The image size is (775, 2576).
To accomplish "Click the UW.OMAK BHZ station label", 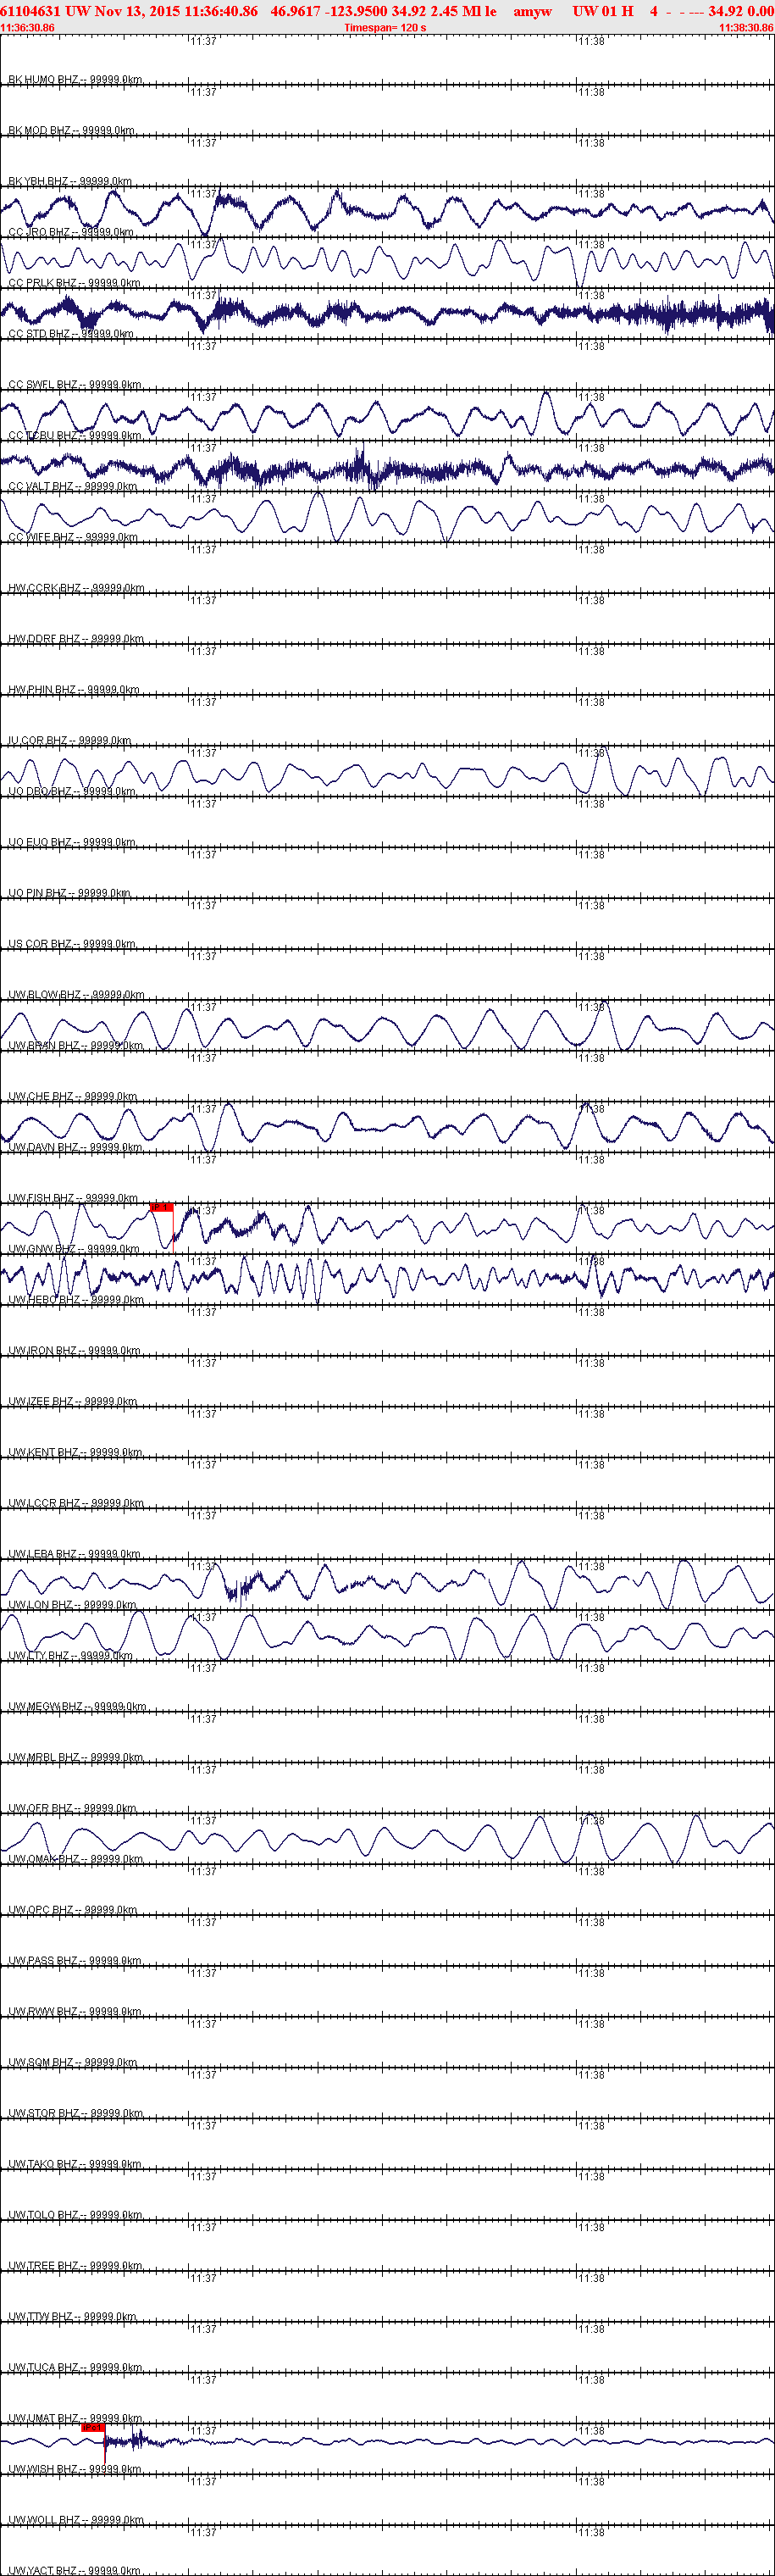I will (x=75, y=1859).
